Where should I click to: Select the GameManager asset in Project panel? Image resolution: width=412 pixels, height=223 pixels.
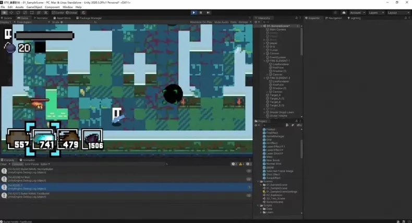275,137
